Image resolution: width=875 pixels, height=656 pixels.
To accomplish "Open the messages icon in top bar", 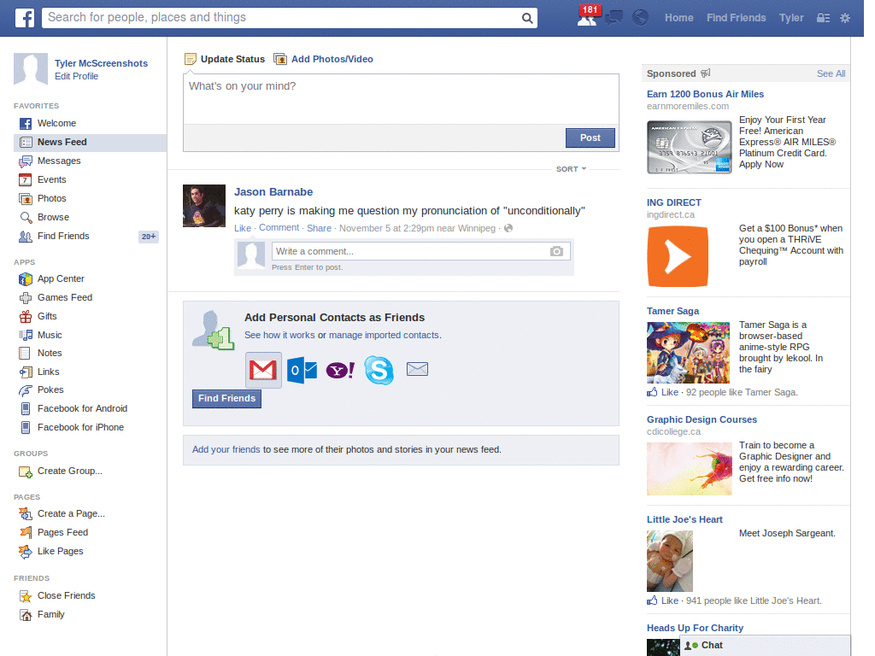I will click(x=614, y=18).
